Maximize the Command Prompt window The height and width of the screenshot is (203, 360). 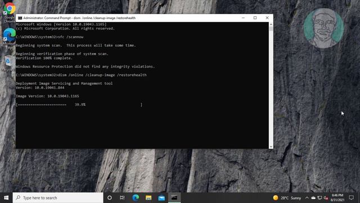[x=255, y=18]
